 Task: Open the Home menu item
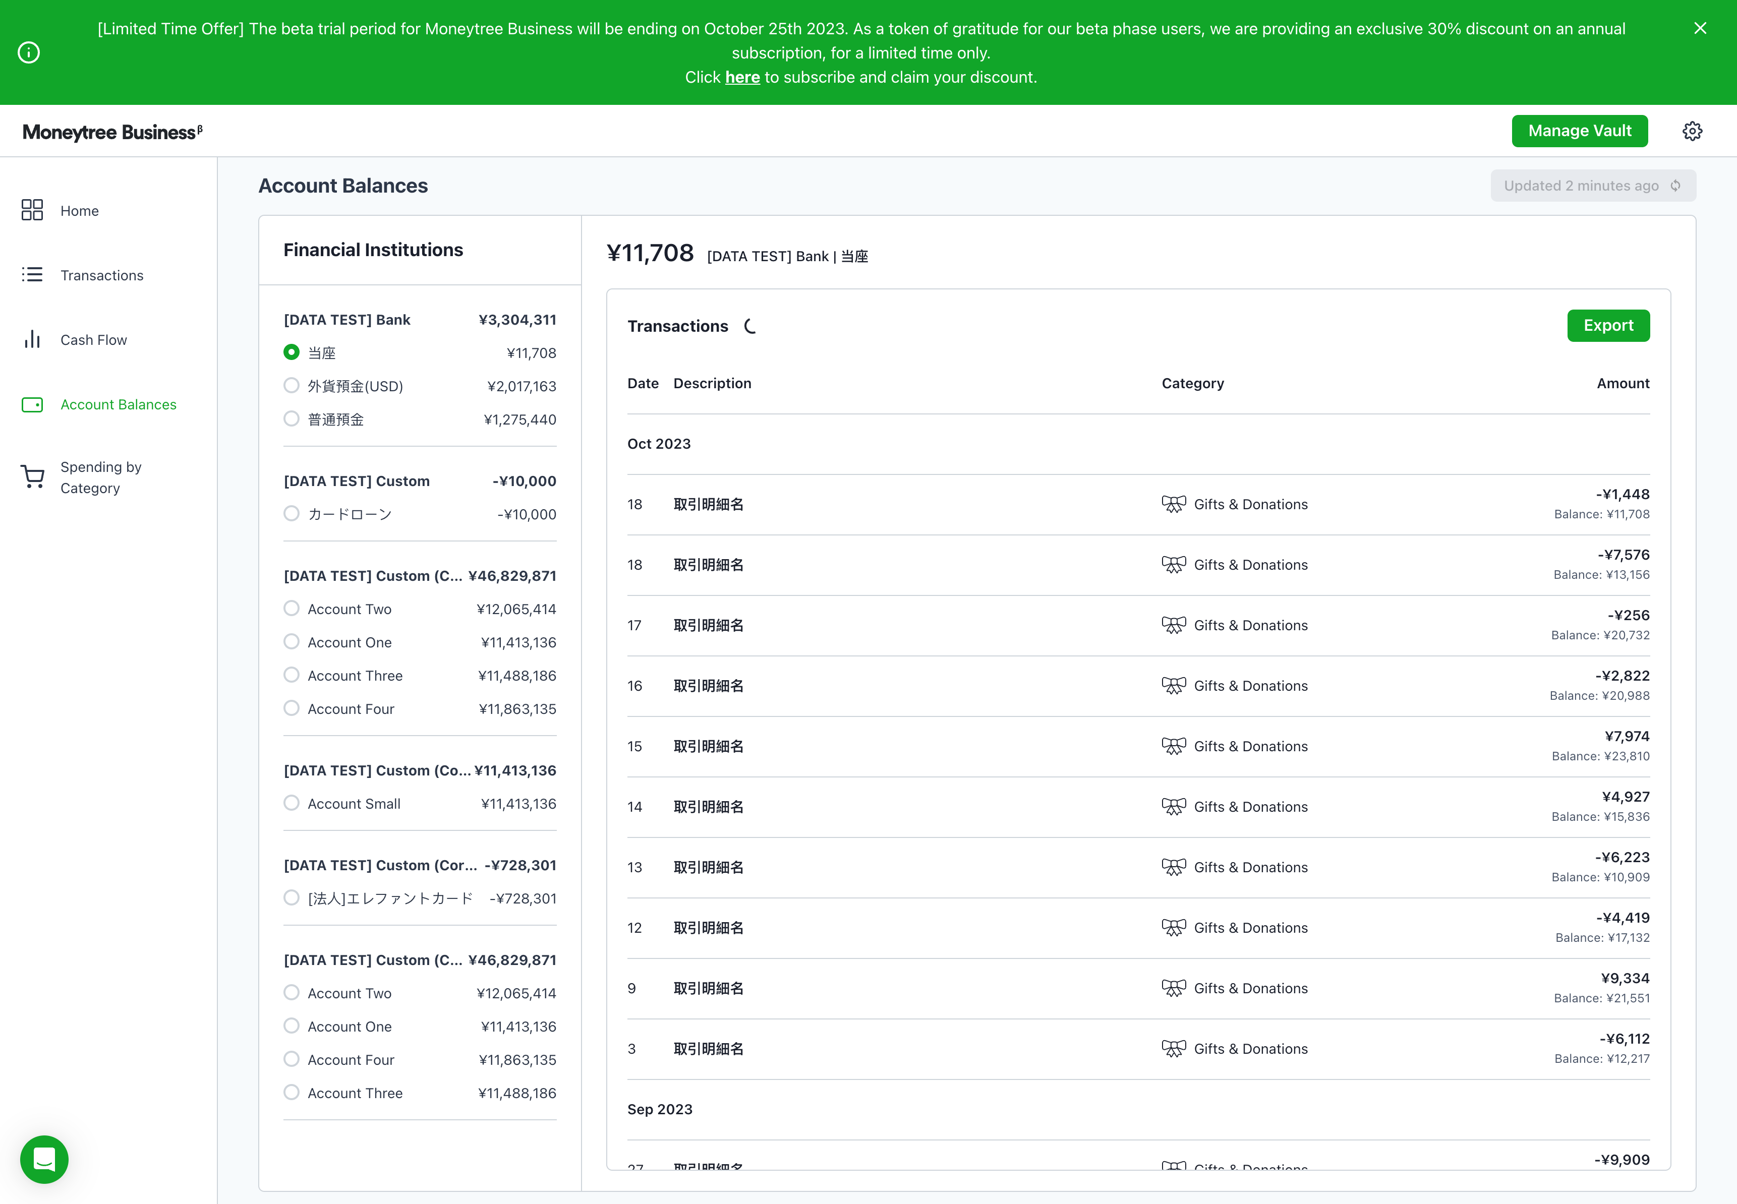tap(79, 210)
